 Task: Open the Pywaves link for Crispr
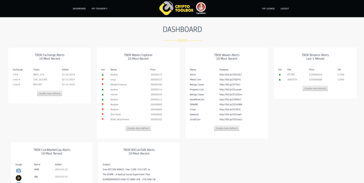[x=230, y=109]
